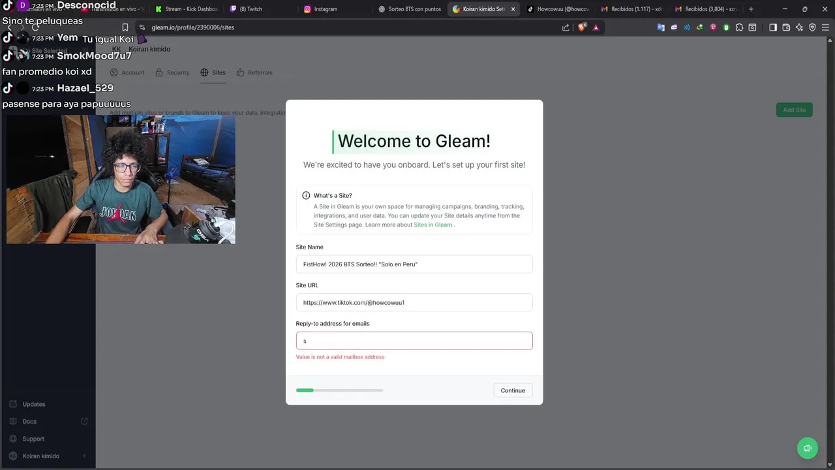The image size is (835, 470).
Task: Switch to the Security tab
Action: [x=172, y=72]
